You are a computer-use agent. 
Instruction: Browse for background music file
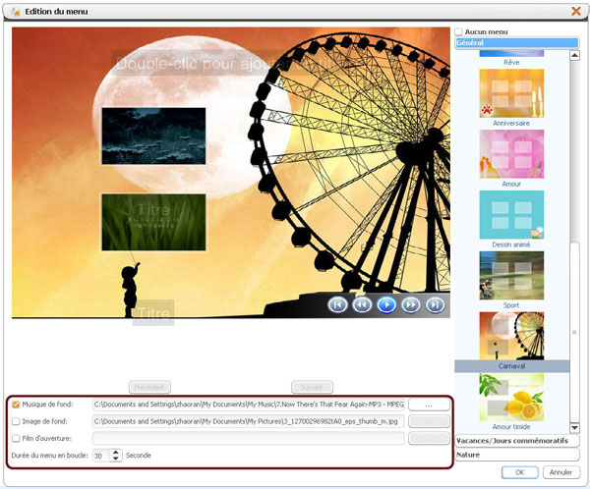pyautogui.click(x=429, y=405)
